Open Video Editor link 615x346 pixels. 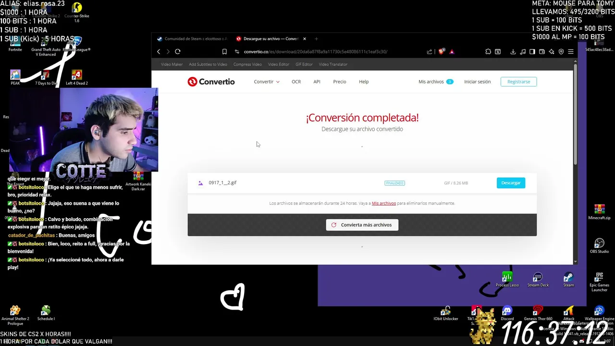279,64
